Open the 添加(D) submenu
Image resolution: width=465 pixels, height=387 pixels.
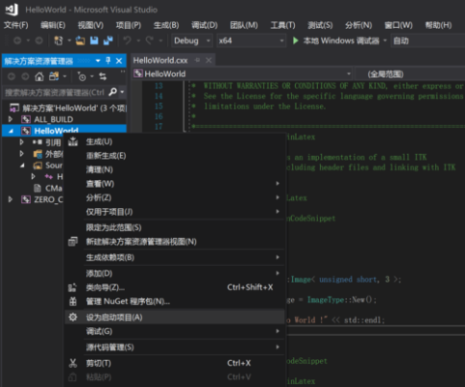click(x=174, y=274)
